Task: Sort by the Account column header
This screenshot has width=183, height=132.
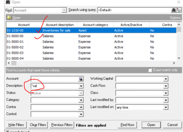Action: coord(24,25)
